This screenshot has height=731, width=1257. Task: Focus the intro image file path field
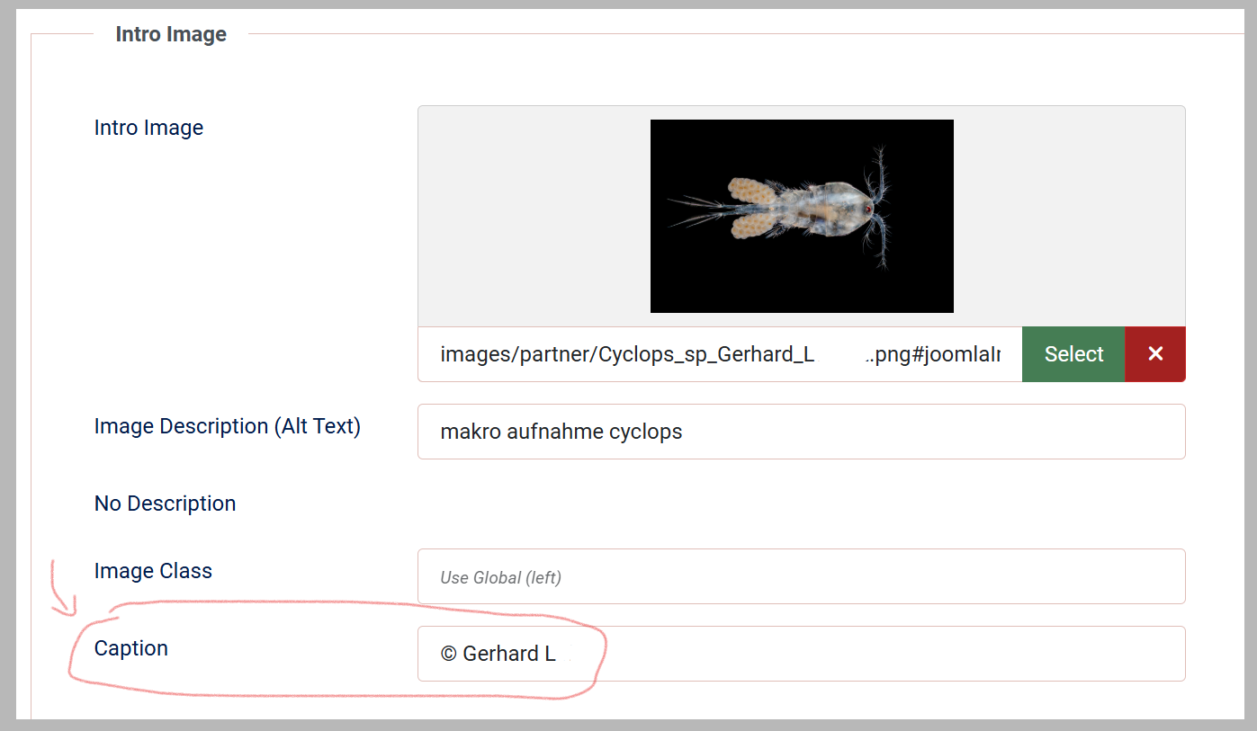pos(719,354)
